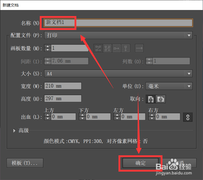
Task: Click the 下方 bottom bleed input field
Action: (98, 117)
